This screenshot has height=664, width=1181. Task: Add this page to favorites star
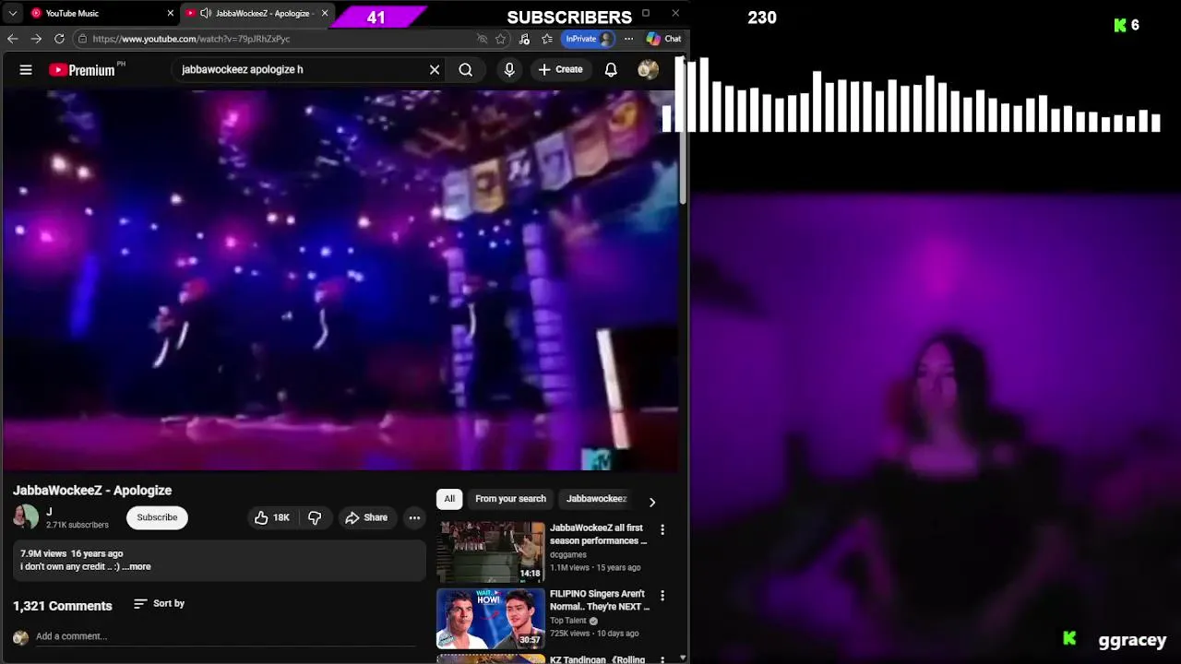click(501, 39)
